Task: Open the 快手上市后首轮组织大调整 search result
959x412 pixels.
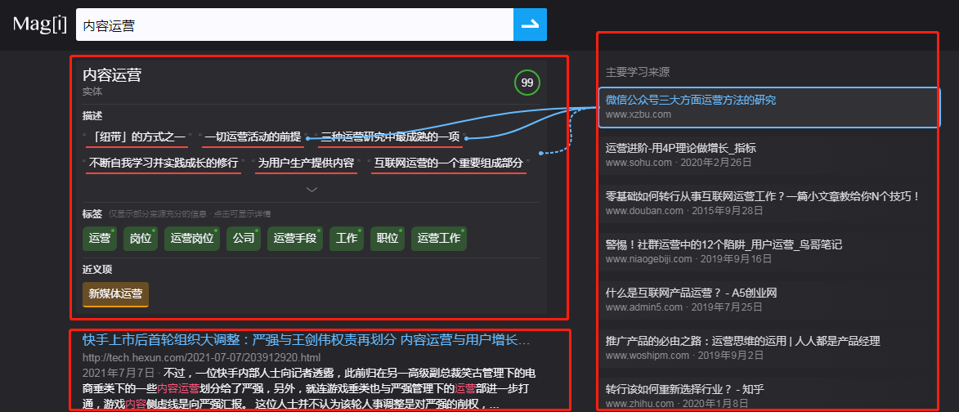Action: [306, 340]
